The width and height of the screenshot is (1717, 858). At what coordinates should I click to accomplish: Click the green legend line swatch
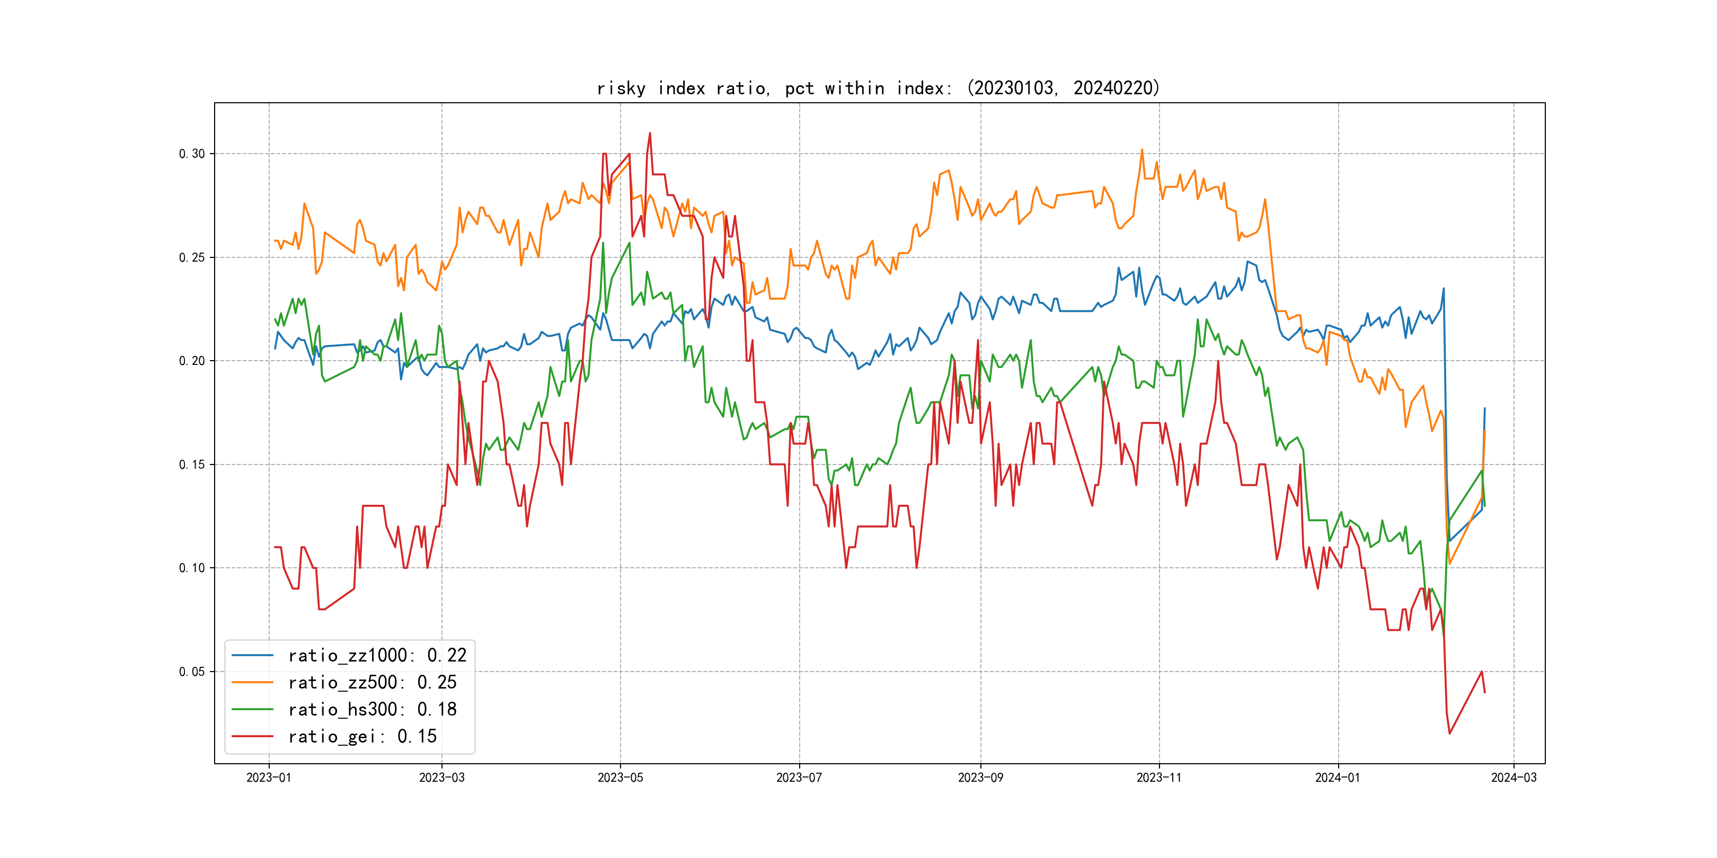pyautogui.click(x=252, y=710)
